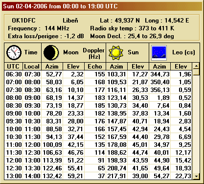
Task: Click the Leo (cs) header label
Action: pyautogui.click(x=183, y=52)
